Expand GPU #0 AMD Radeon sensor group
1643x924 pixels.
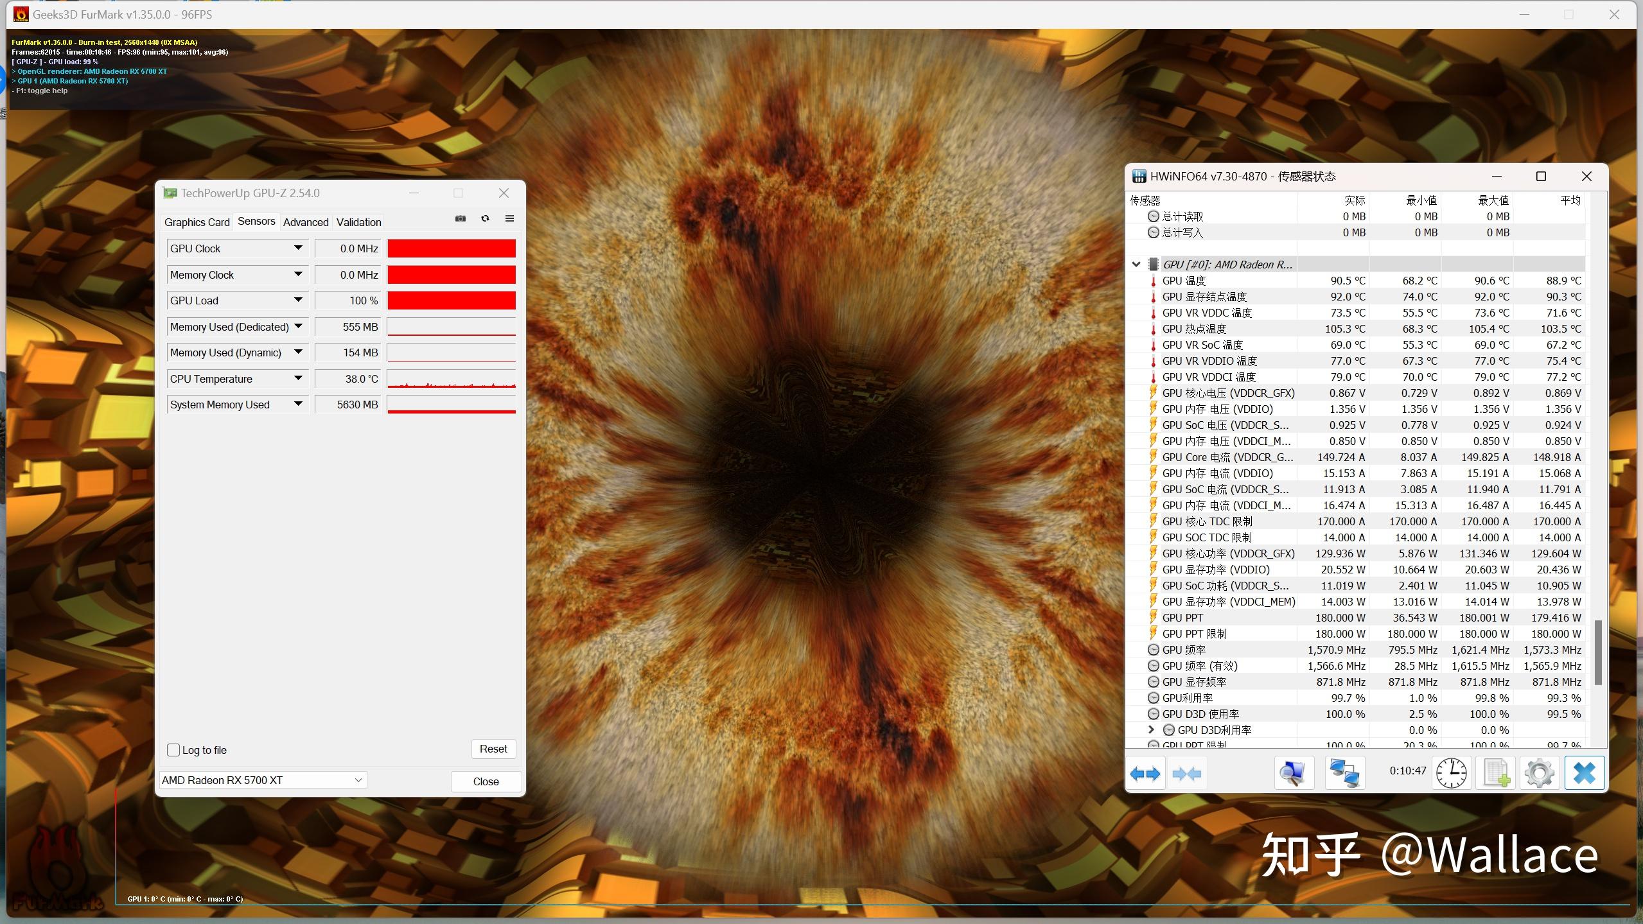point(1136,263)
